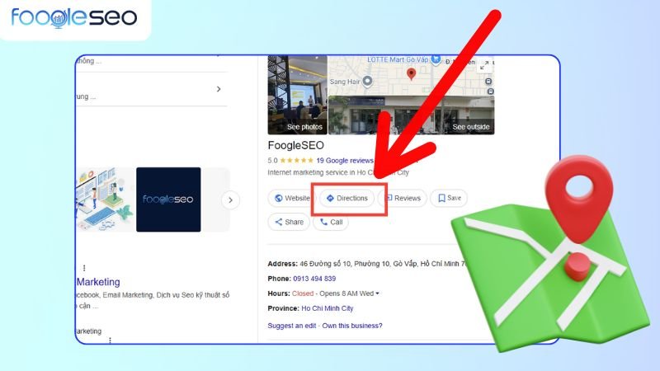This screenshot has width=660, height=371.
Task: Click Suggest an edit link
Action: (x=293, y=326)
